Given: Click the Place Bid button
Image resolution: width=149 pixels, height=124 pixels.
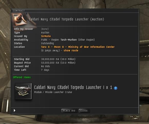Looking at the screenshot, I should [69, 111].
